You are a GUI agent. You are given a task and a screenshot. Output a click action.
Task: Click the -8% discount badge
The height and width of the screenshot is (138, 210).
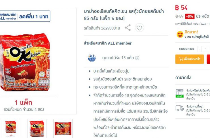point(190,16)
